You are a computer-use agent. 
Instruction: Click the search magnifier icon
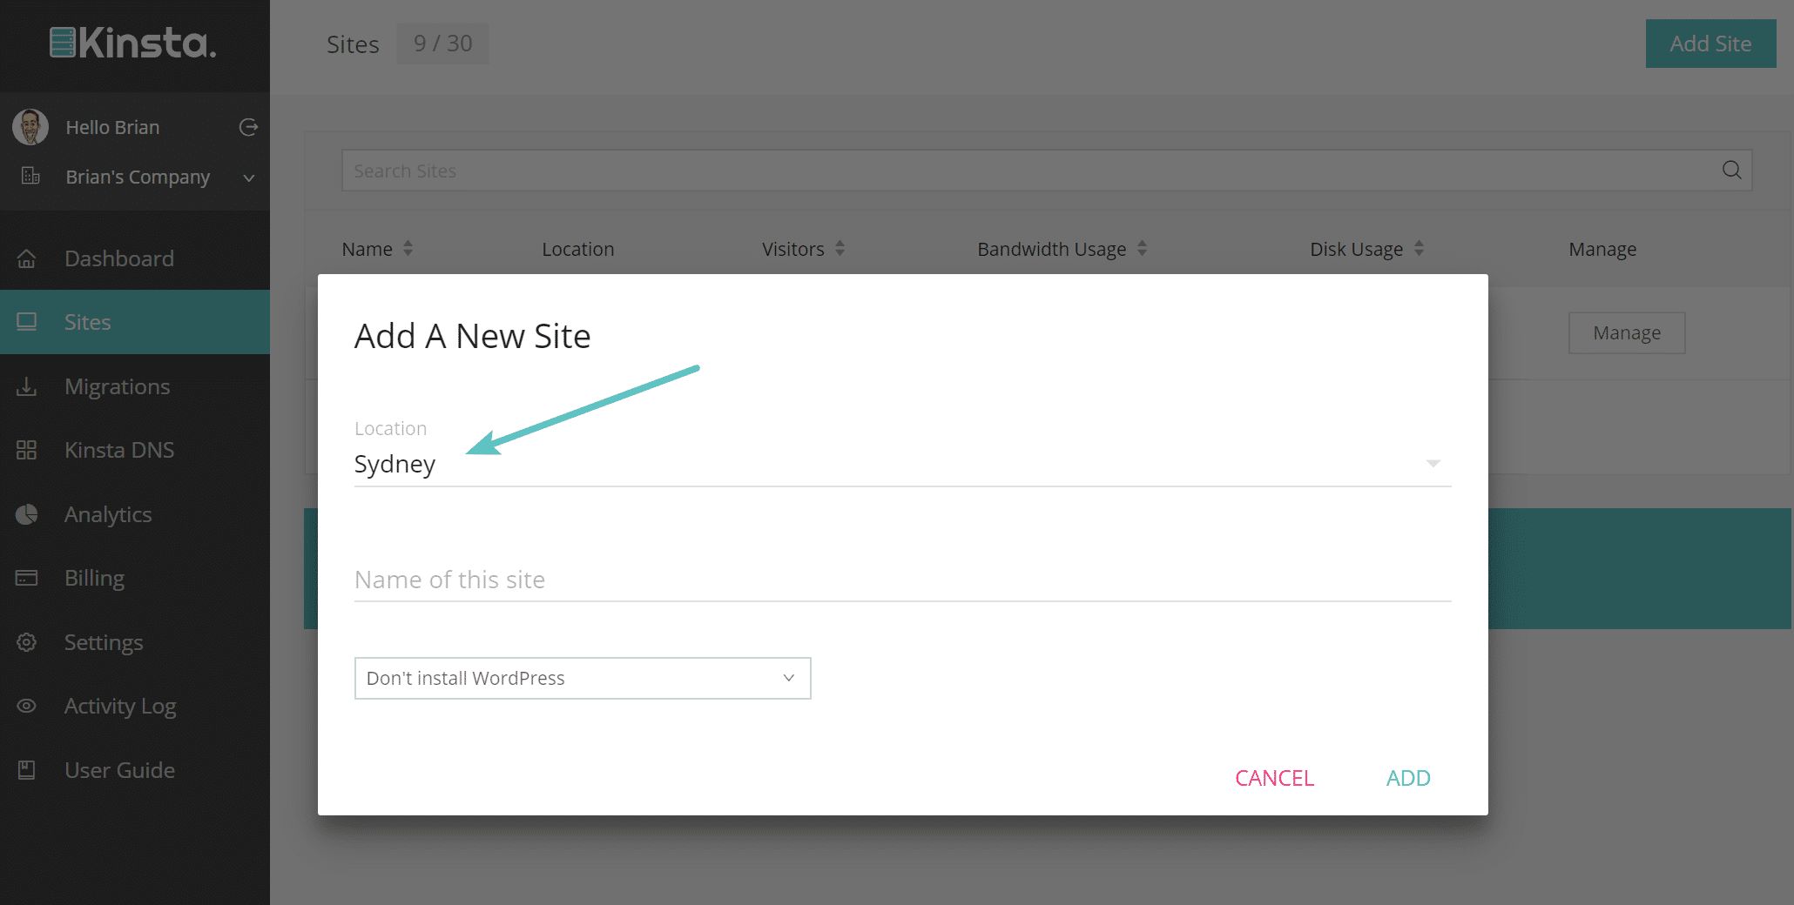(1732, 171)
